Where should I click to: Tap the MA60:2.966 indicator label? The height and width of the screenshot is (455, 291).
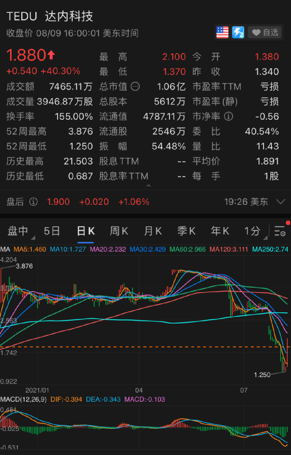click(x=187, y=249)
